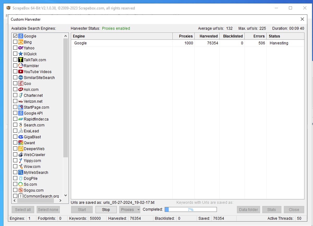Click the WebCrawler icon
This screenshot has height=226, width=313.
tap(21, 155)
